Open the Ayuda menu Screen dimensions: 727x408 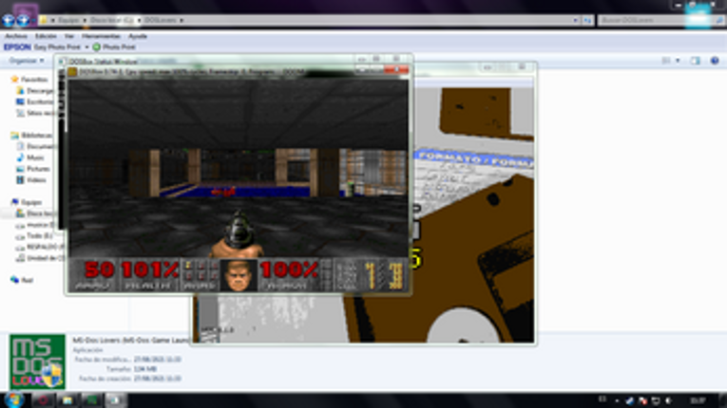[137, 36]
